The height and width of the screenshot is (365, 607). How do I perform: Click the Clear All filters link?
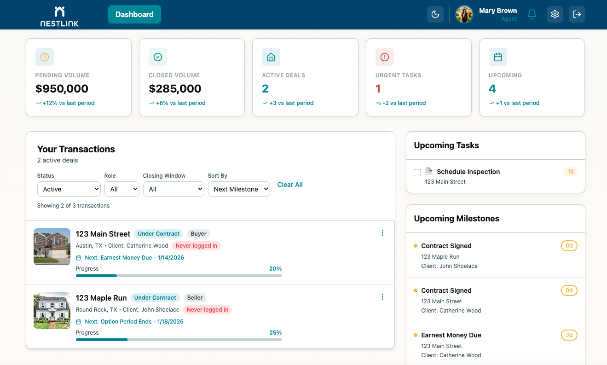(x=290, y=185)
